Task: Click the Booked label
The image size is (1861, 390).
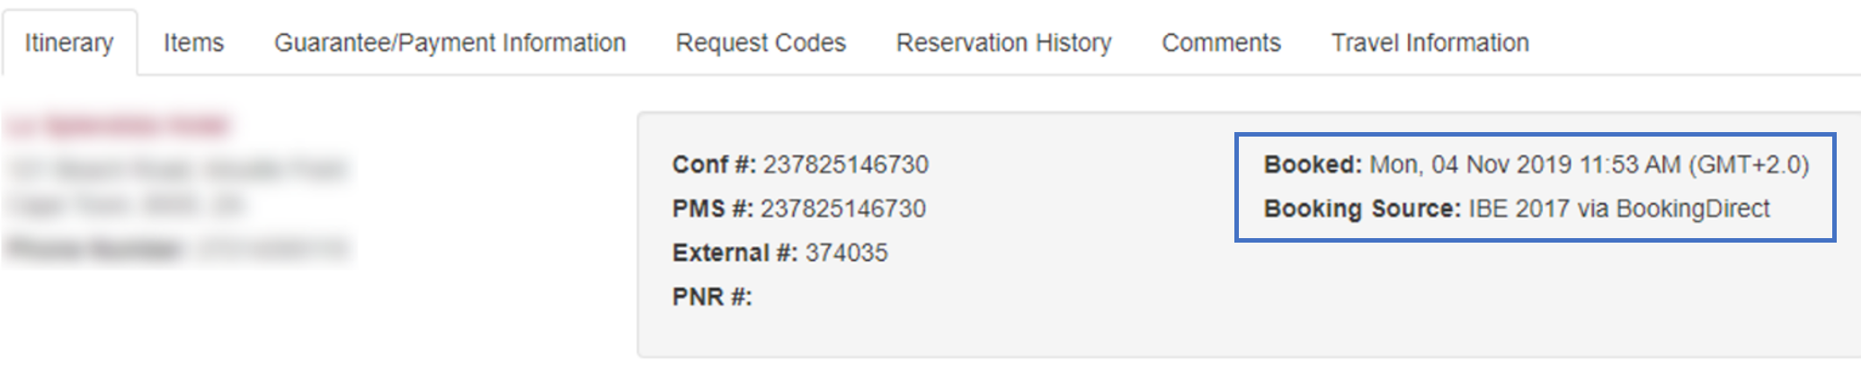Action: pos(1313,164)
